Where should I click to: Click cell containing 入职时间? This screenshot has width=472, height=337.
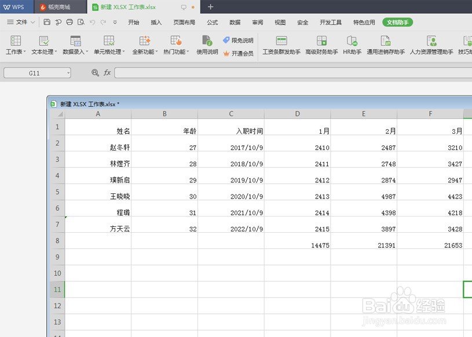click(231, 127)
